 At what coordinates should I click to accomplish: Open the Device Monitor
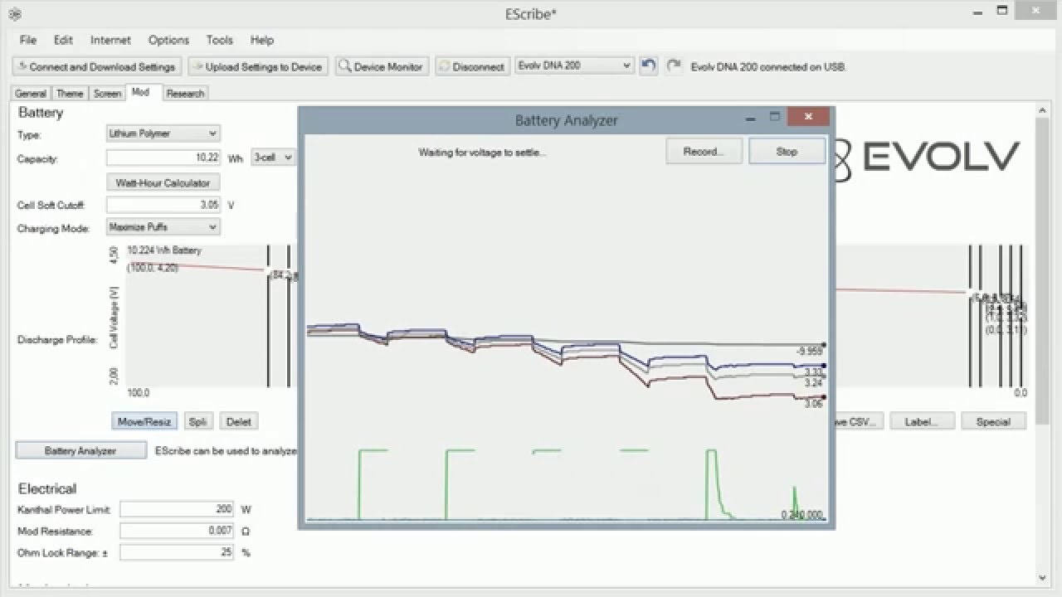pyautogui.click(x=382, y=66)
